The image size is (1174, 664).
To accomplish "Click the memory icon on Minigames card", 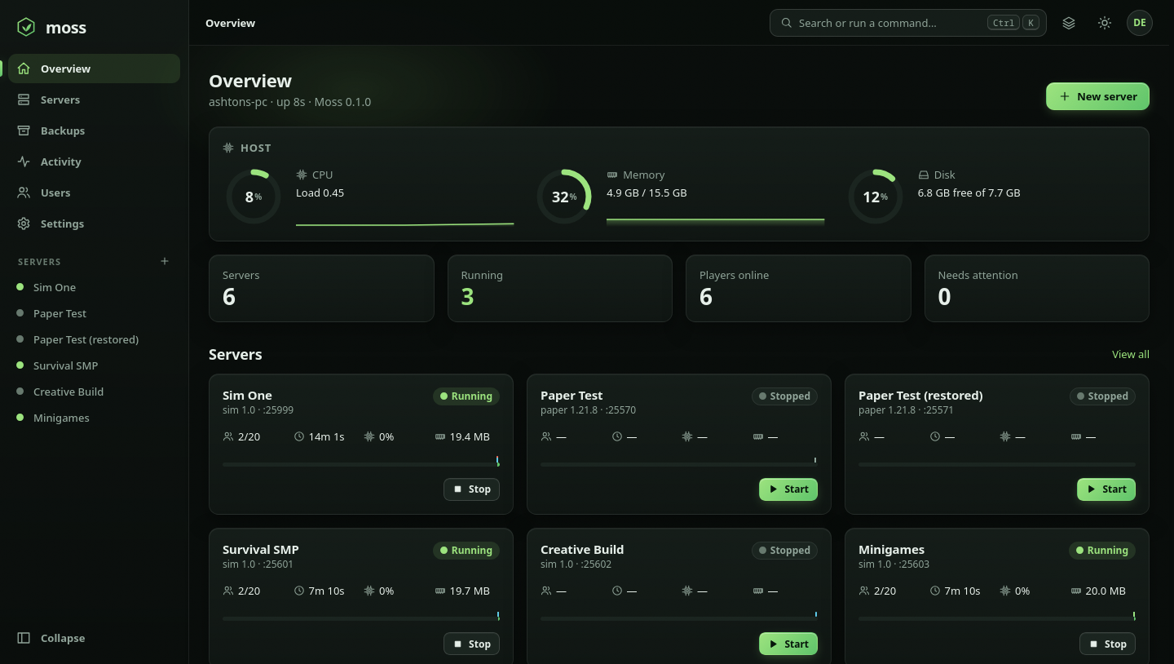I will click(x=1076, y=591).
